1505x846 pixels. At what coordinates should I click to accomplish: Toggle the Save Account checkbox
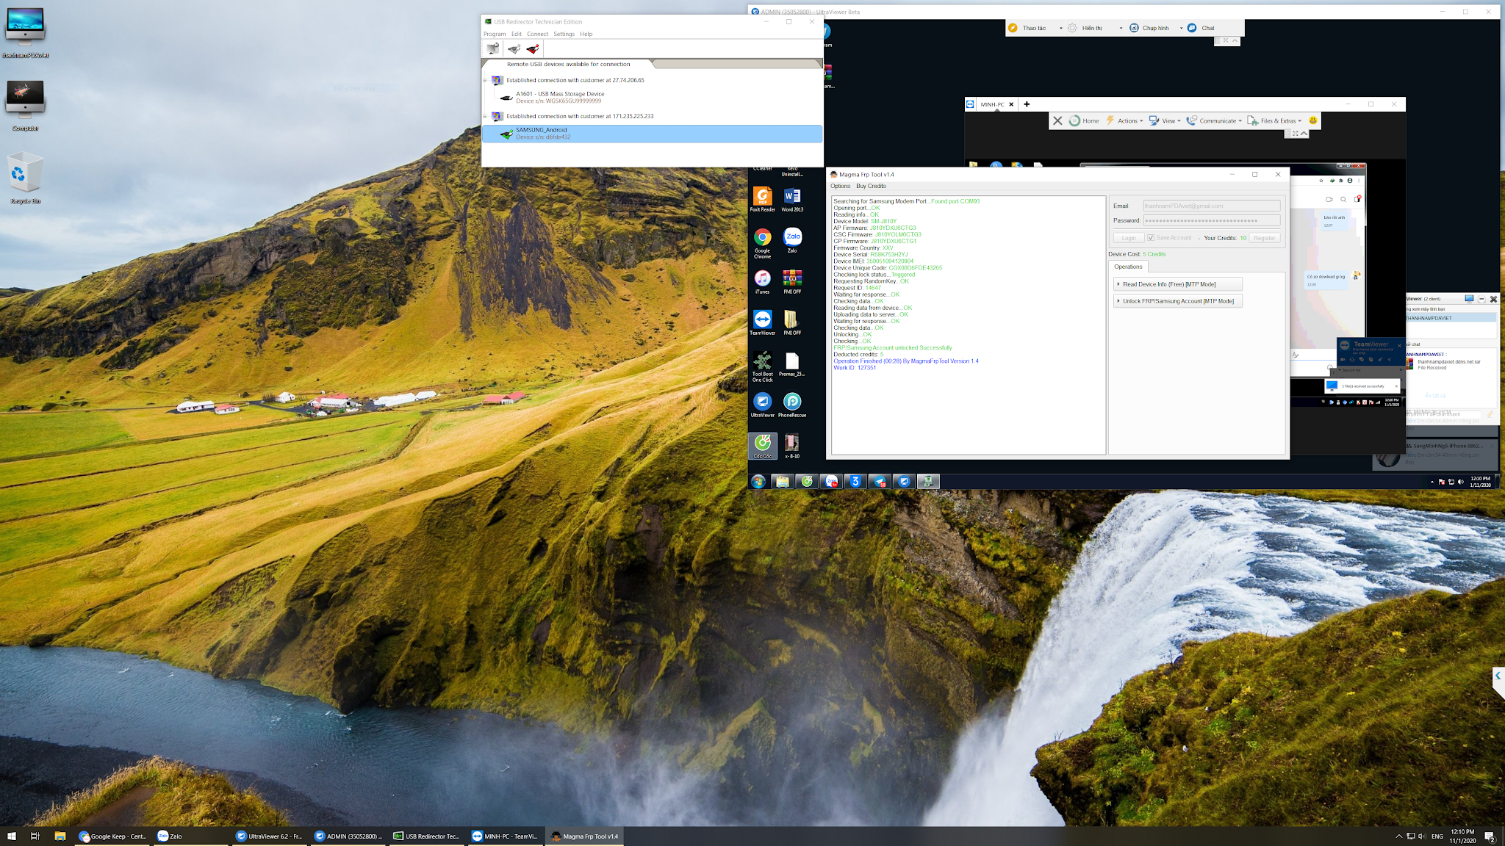1151,238
